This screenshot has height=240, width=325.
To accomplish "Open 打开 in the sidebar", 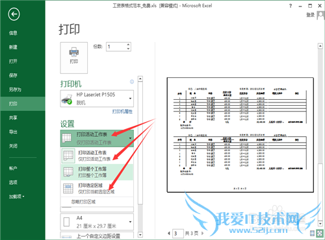I will click(x=13, y=61).
